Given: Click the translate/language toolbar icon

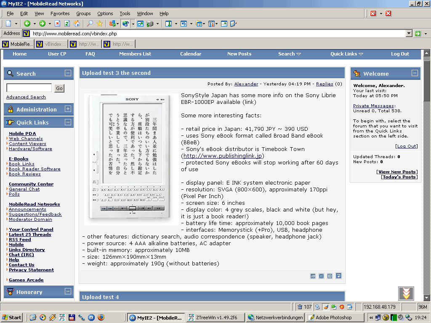Looking at the screenshot, I should pyautogui.click(x=112, y=24).
